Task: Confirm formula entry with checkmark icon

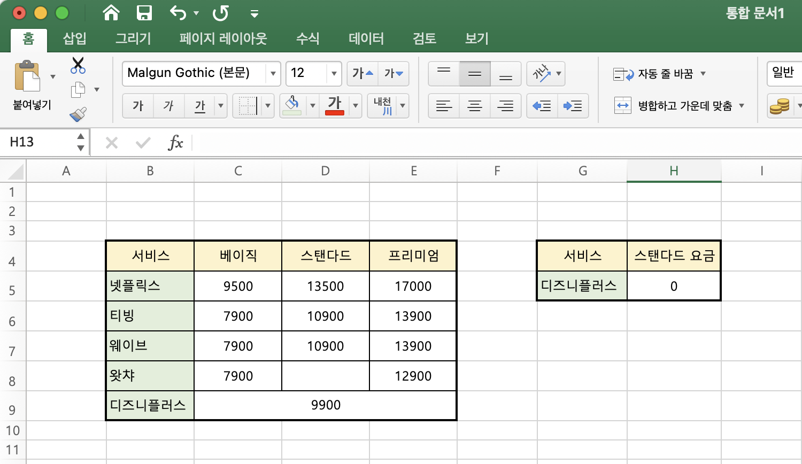Action: tap(143, 143)
